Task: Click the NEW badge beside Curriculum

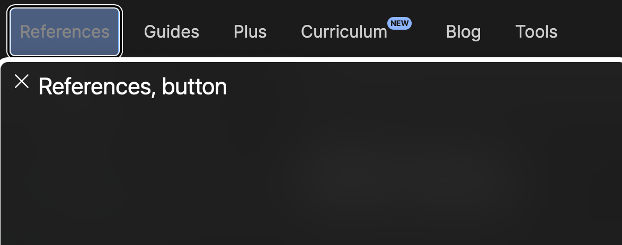Action: pos(399,23)
